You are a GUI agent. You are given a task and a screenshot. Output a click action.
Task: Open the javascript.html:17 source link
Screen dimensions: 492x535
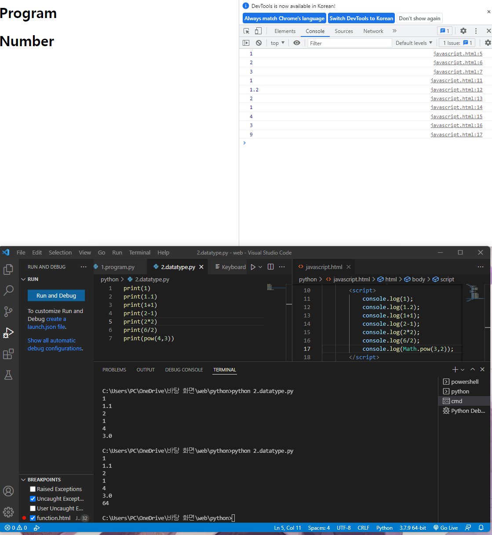tap(456, 135)
